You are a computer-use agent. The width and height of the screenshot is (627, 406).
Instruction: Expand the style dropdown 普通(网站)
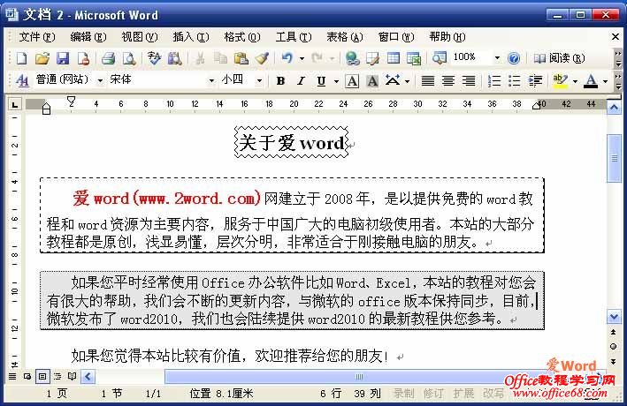tap(100, 81)
